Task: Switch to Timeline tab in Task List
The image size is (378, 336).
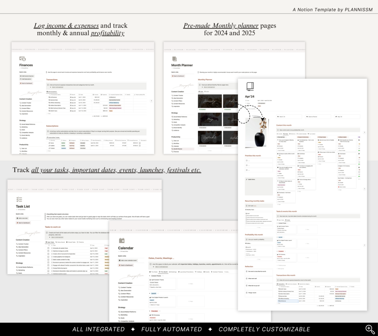Action: (x=80, y=242)
